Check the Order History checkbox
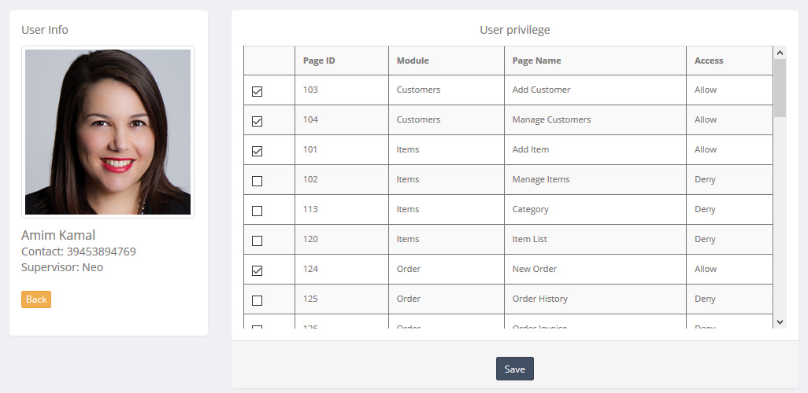Viewport: 808px width, 393px height. (257, 300)
